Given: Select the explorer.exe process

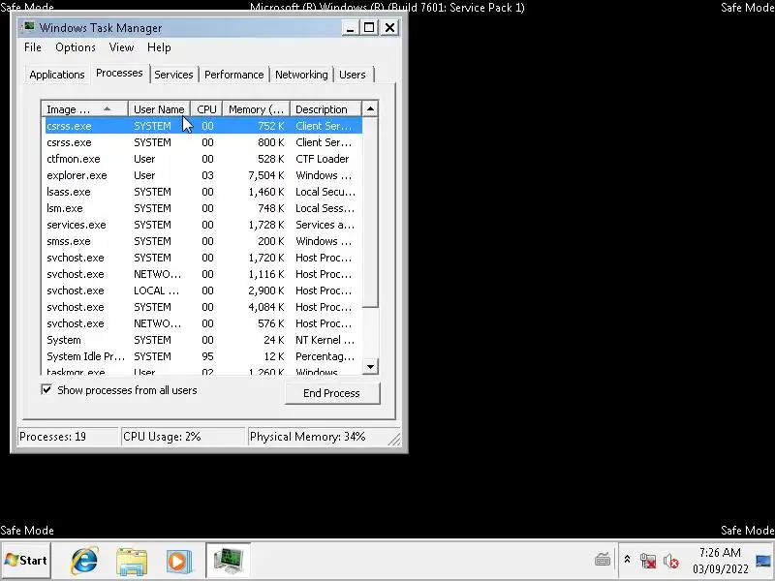Looking at the screenshot, I should pos(203,175).
